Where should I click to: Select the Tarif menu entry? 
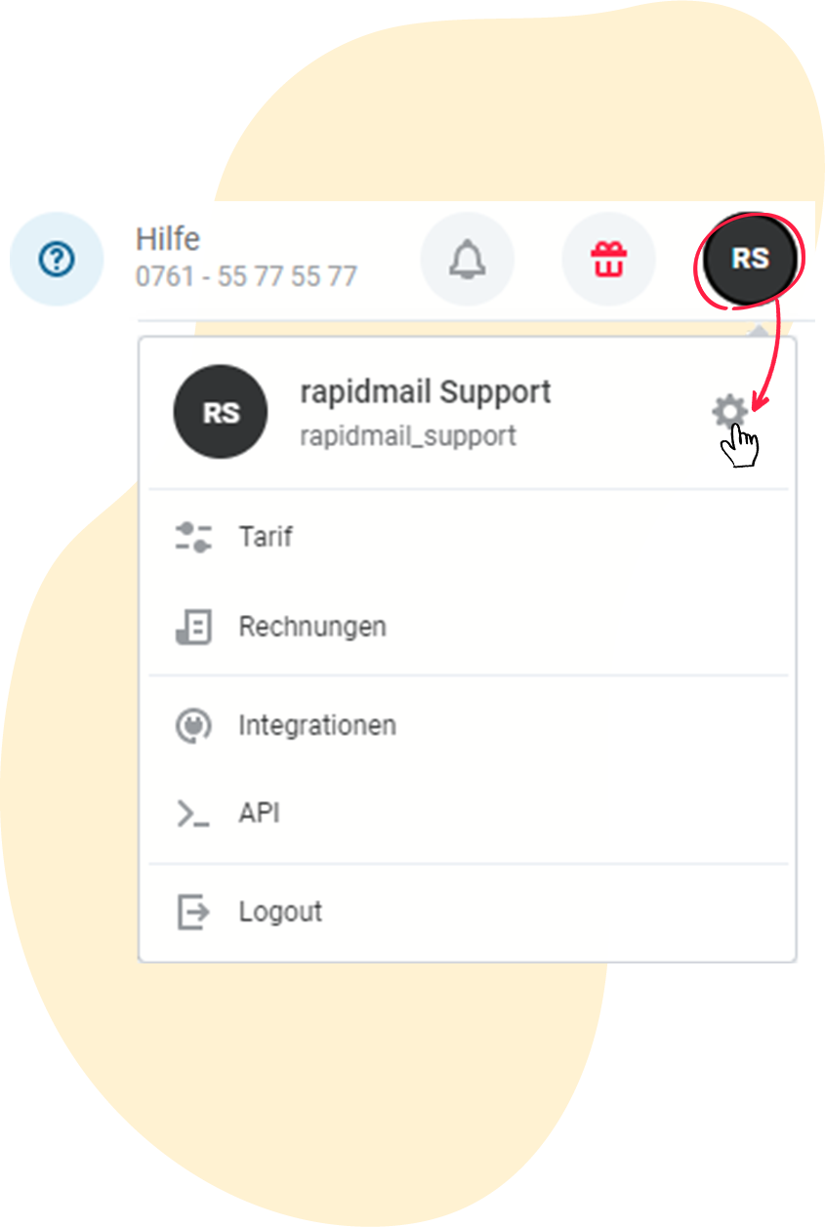tap(468, 537)
